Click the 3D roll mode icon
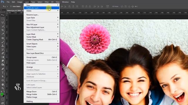 click(x=126, y=6)
